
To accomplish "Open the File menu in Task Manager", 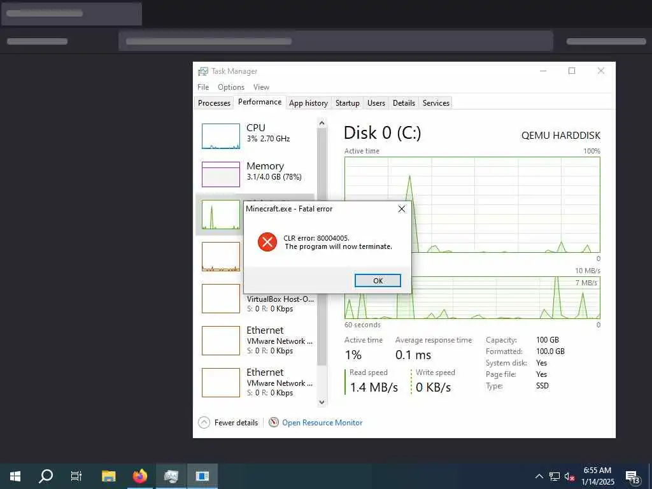I will pyautogui.click(x=203, y=87).
